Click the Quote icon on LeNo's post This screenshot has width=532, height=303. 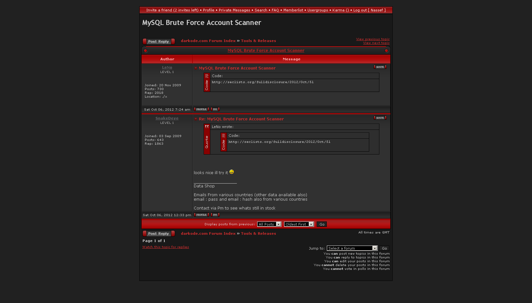(x=380, y=67)
